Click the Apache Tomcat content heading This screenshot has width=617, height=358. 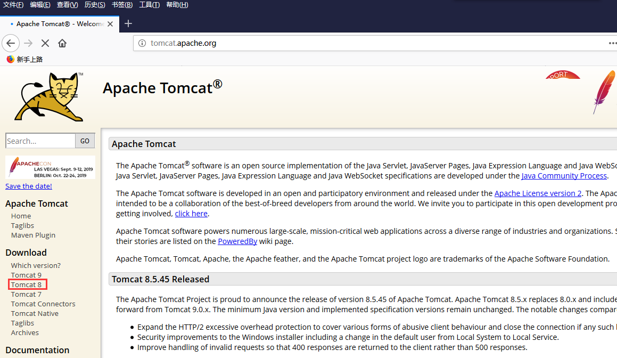click(x=144, y=144)
